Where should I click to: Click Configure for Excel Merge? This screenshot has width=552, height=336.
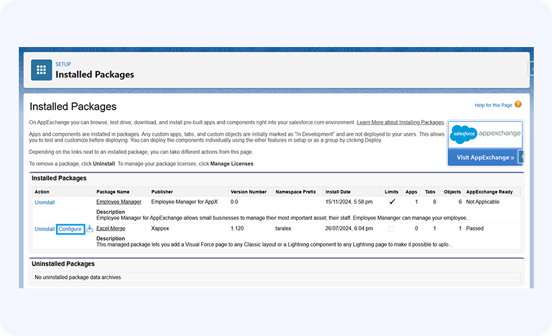[x=70, y=229]
